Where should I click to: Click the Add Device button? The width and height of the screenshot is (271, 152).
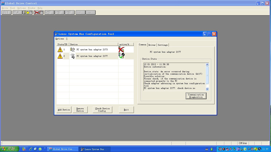[64, 110]
